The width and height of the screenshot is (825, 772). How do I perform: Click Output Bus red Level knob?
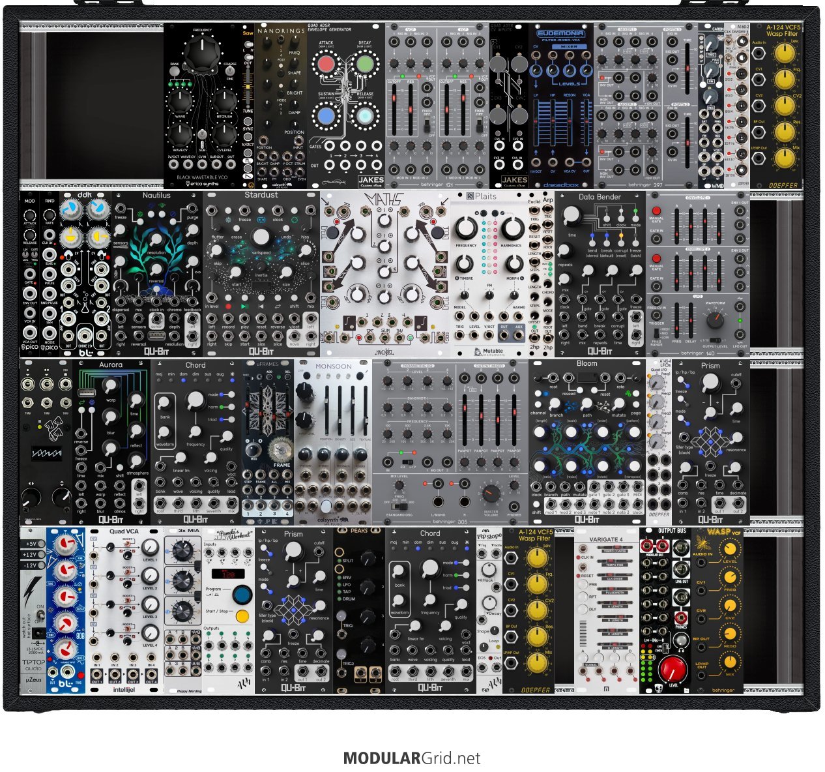point(673,670)
